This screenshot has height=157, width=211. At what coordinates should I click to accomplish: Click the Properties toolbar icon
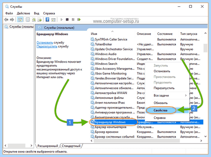pyautogui.click(x=28, y=20)
